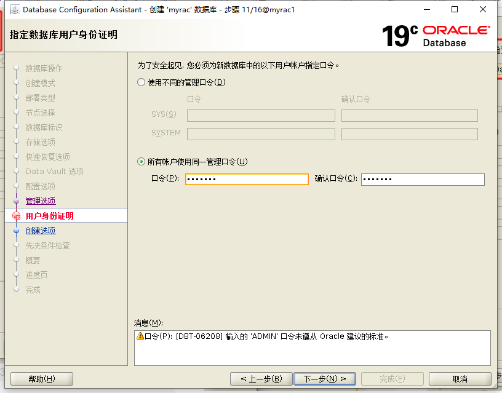Click the SYS(S) password field
Screen dimensions: 502x393
point(261,116)
